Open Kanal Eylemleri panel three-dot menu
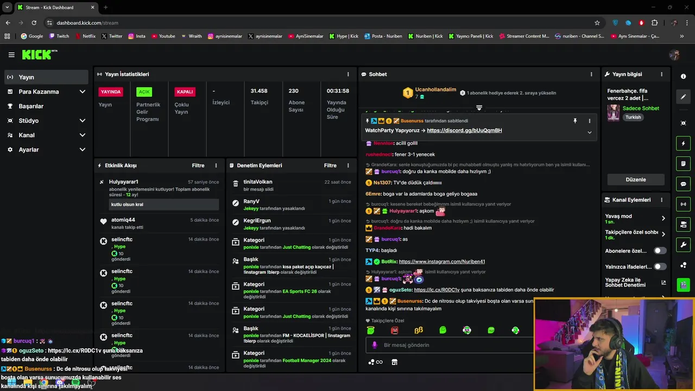Image resolution: width=695 pixels, height=391 pixels. [661, 200]
